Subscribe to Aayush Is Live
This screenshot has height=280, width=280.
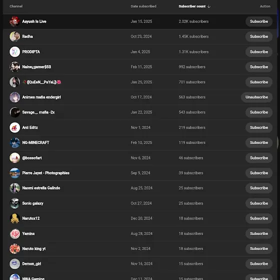tap(259, 21)
